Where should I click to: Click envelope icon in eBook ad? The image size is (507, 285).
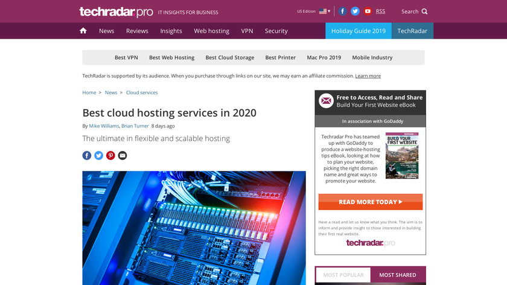pyautogui.click(x=326, y=101)
